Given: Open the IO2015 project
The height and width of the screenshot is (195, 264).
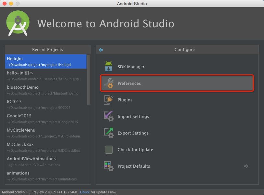Looking at the screenshot, I should [46, 104].
